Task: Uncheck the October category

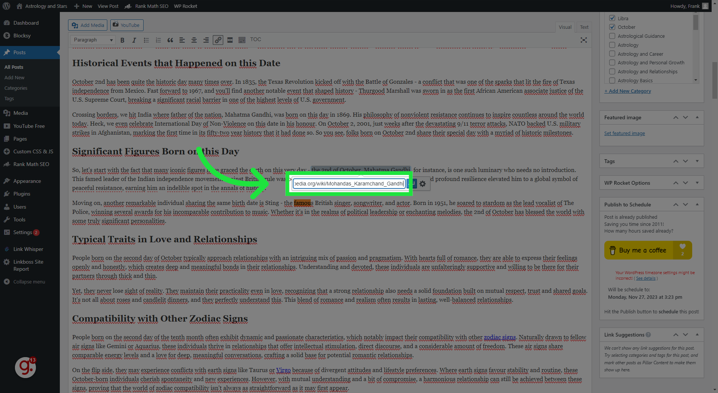Action: pyautogui.click(x=612, y=27)
